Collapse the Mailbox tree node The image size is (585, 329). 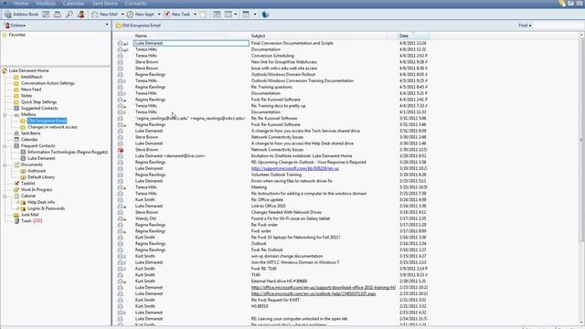5,115
